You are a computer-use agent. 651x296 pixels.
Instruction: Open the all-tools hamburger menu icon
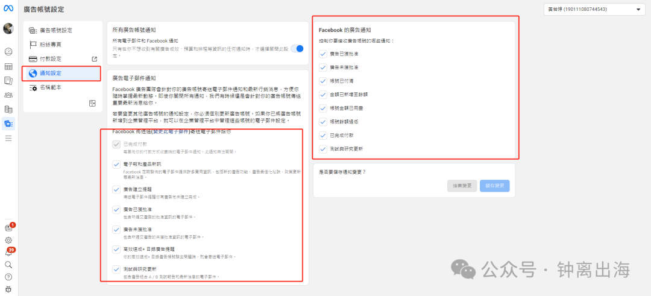coord(8,138)
